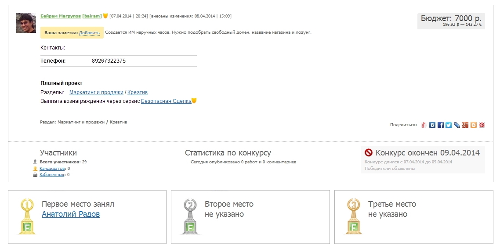
Task: Click phone number 89267322375
Action: 109,61
